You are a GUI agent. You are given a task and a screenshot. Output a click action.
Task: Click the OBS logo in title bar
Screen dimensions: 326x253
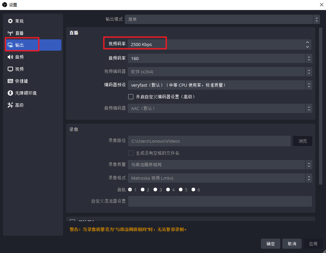pos(5,5)
